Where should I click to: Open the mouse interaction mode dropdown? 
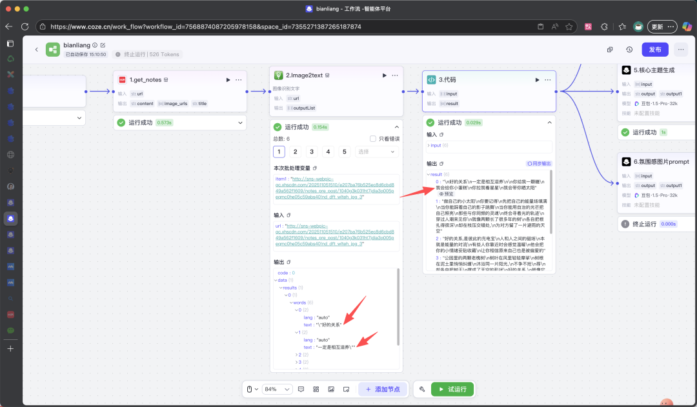pyautogui.click(x=252, y=389)
